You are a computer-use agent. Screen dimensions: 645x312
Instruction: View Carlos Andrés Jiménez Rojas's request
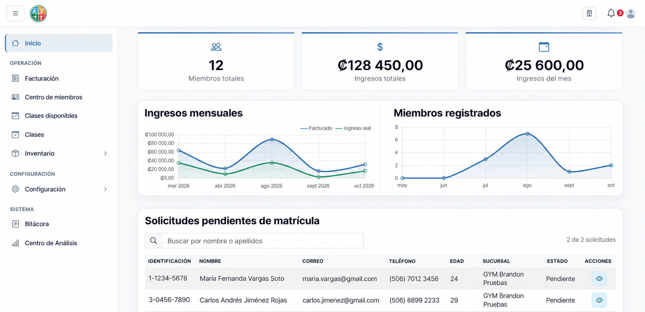(x=599, y=300)
